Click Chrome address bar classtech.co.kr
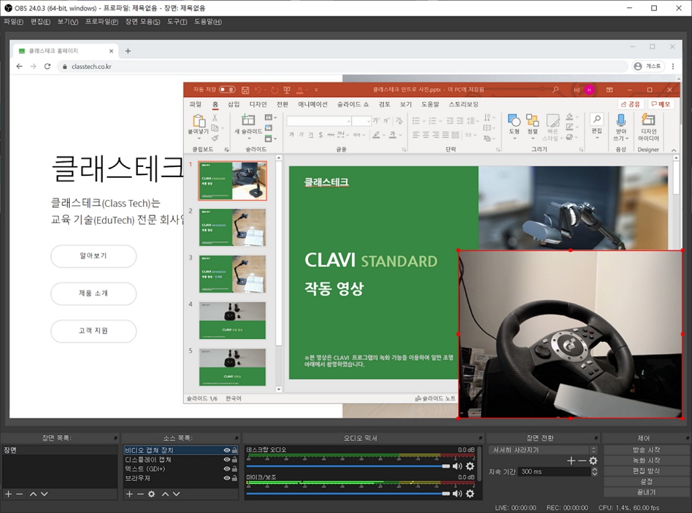This screenshot has height=513, width=692. (x=342, y=66)
